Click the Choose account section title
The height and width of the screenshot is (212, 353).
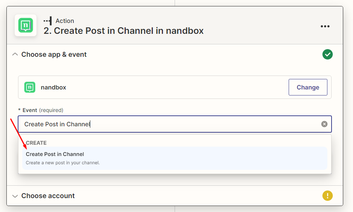48,196
